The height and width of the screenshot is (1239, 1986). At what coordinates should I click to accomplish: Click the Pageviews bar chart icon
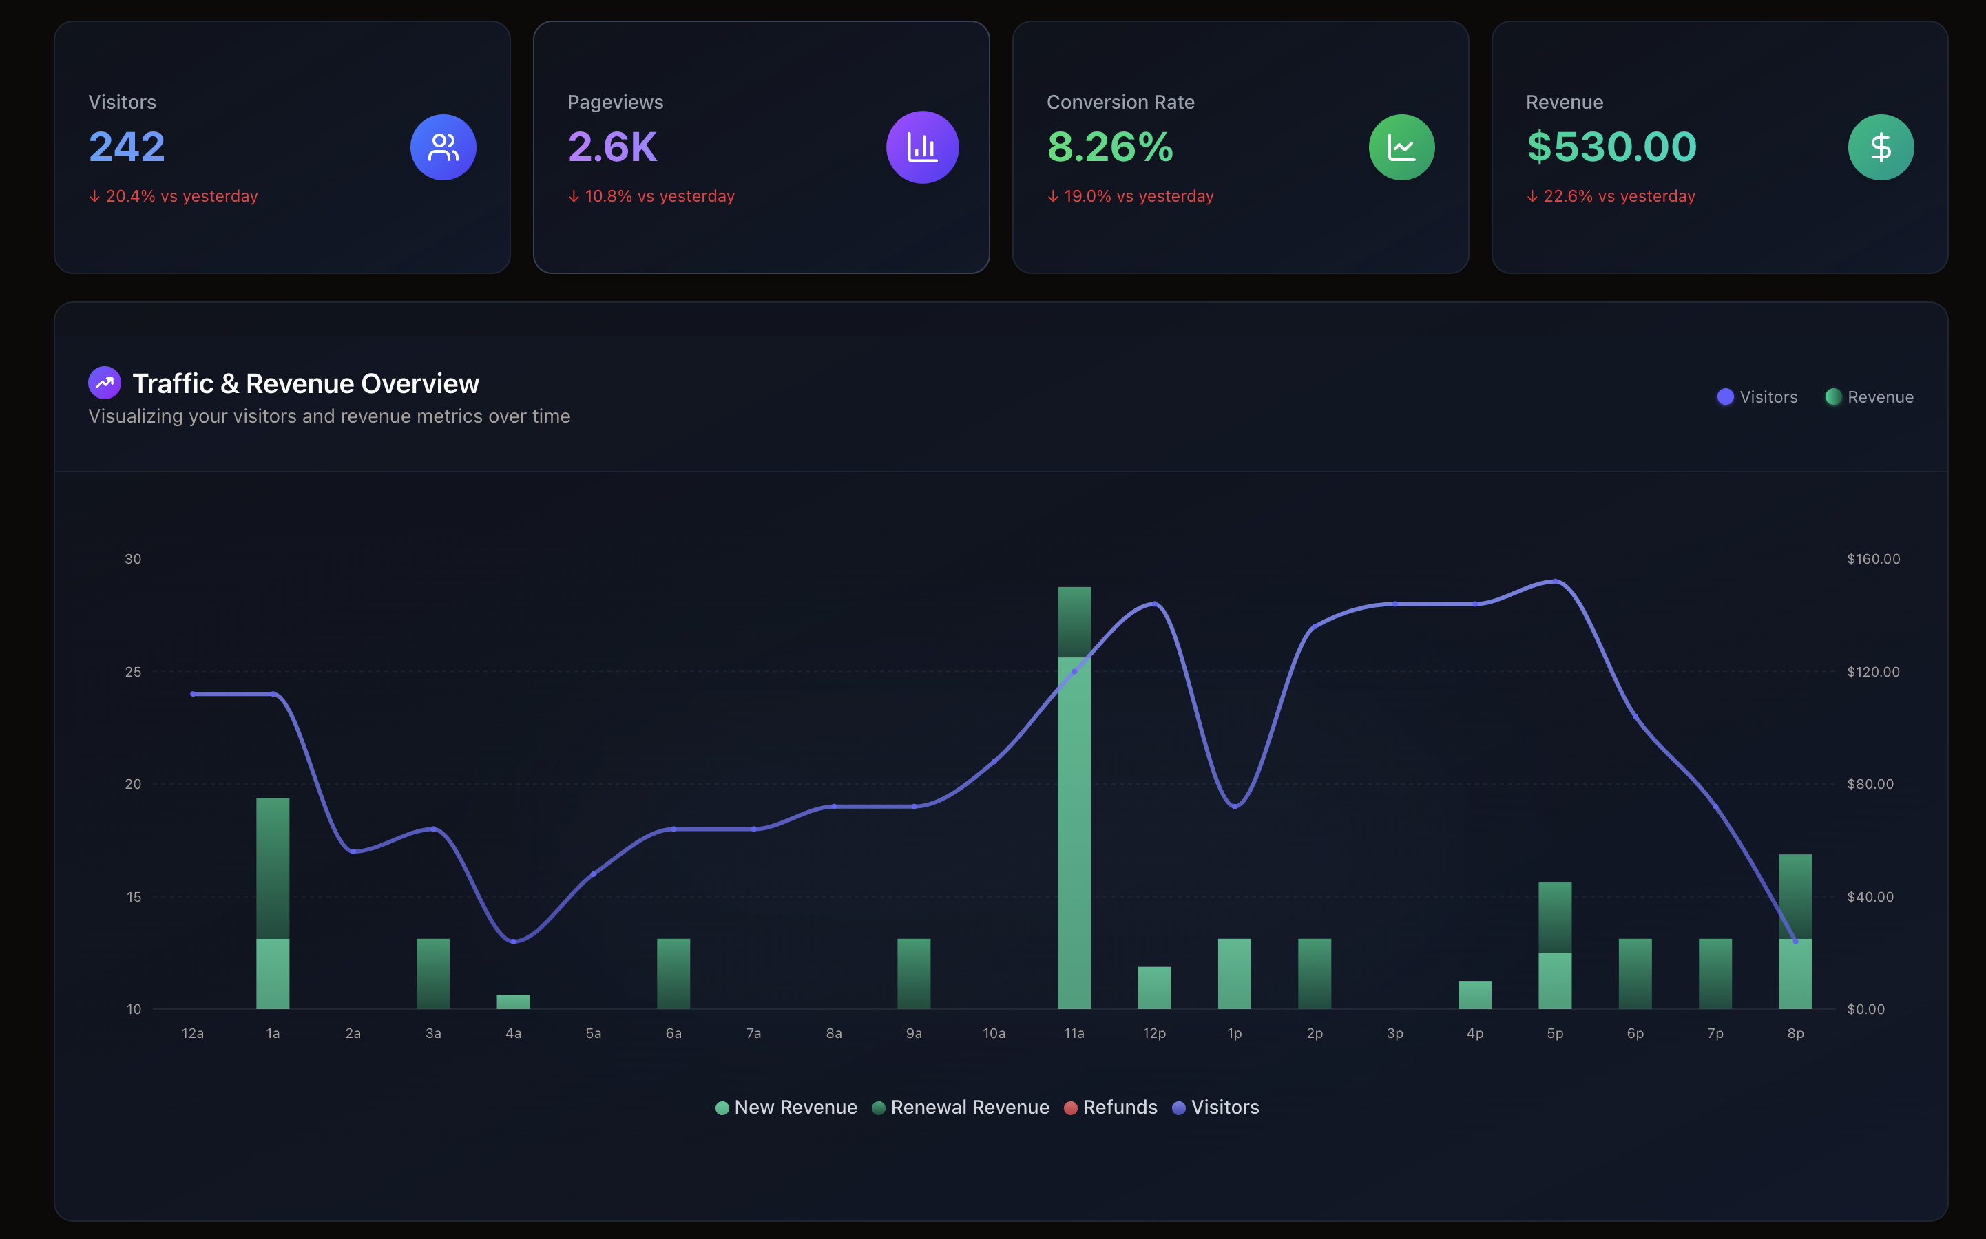(922, 147)
